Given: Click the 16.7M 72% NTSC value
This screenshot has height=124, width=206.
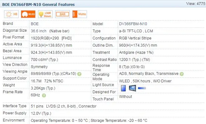Looking at the screenshot, I should click(x=47, y=81).
